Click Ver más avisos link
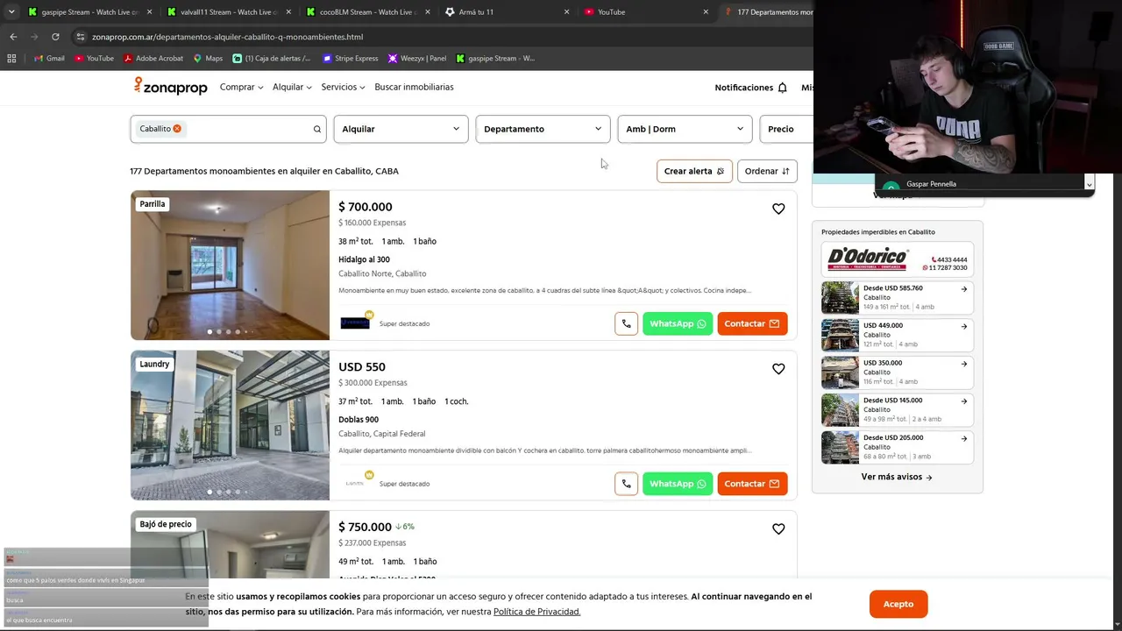 coord(897,477)
